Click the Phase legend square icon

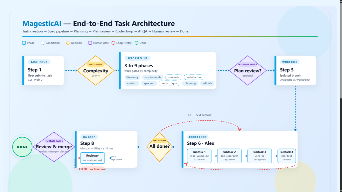pyautogui.click(x=24, y=43)
